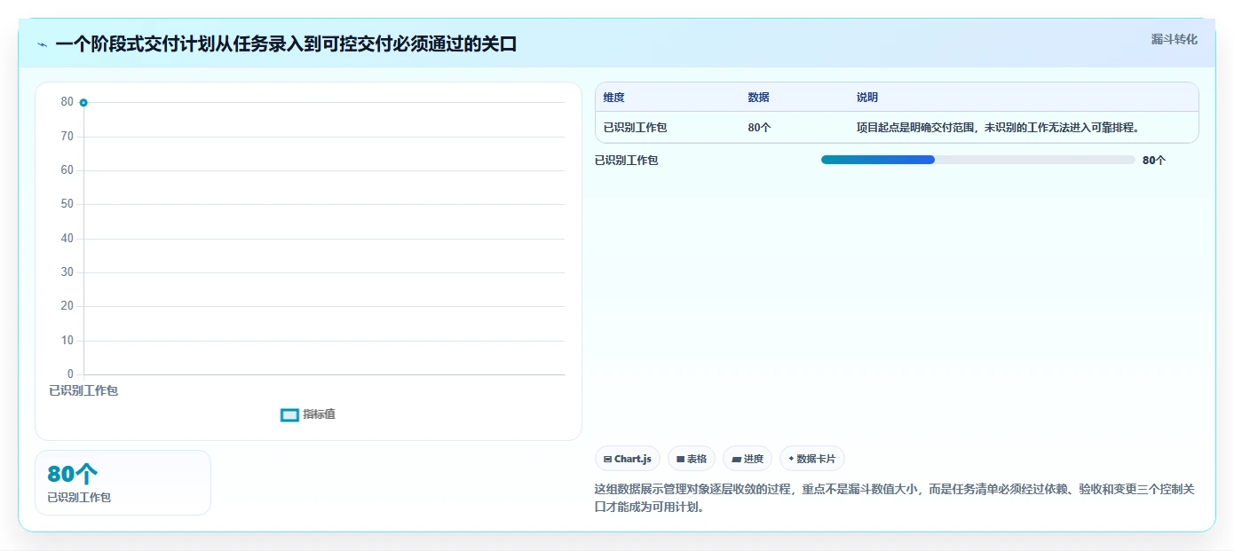
Task: Click the table description about 交付范围
Action: [997, 128]
